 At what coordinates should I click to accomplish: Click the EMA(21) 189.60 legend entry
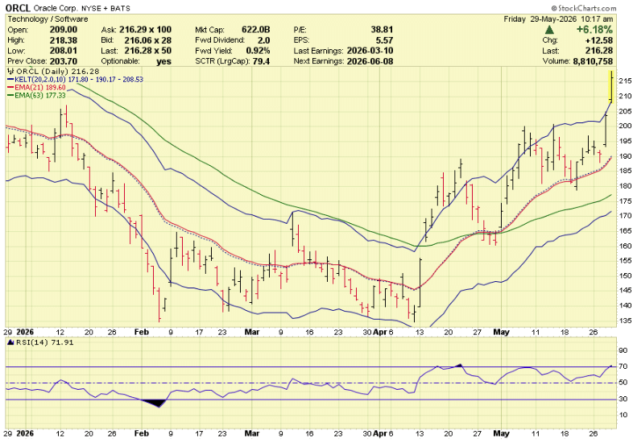pos(37,87)
